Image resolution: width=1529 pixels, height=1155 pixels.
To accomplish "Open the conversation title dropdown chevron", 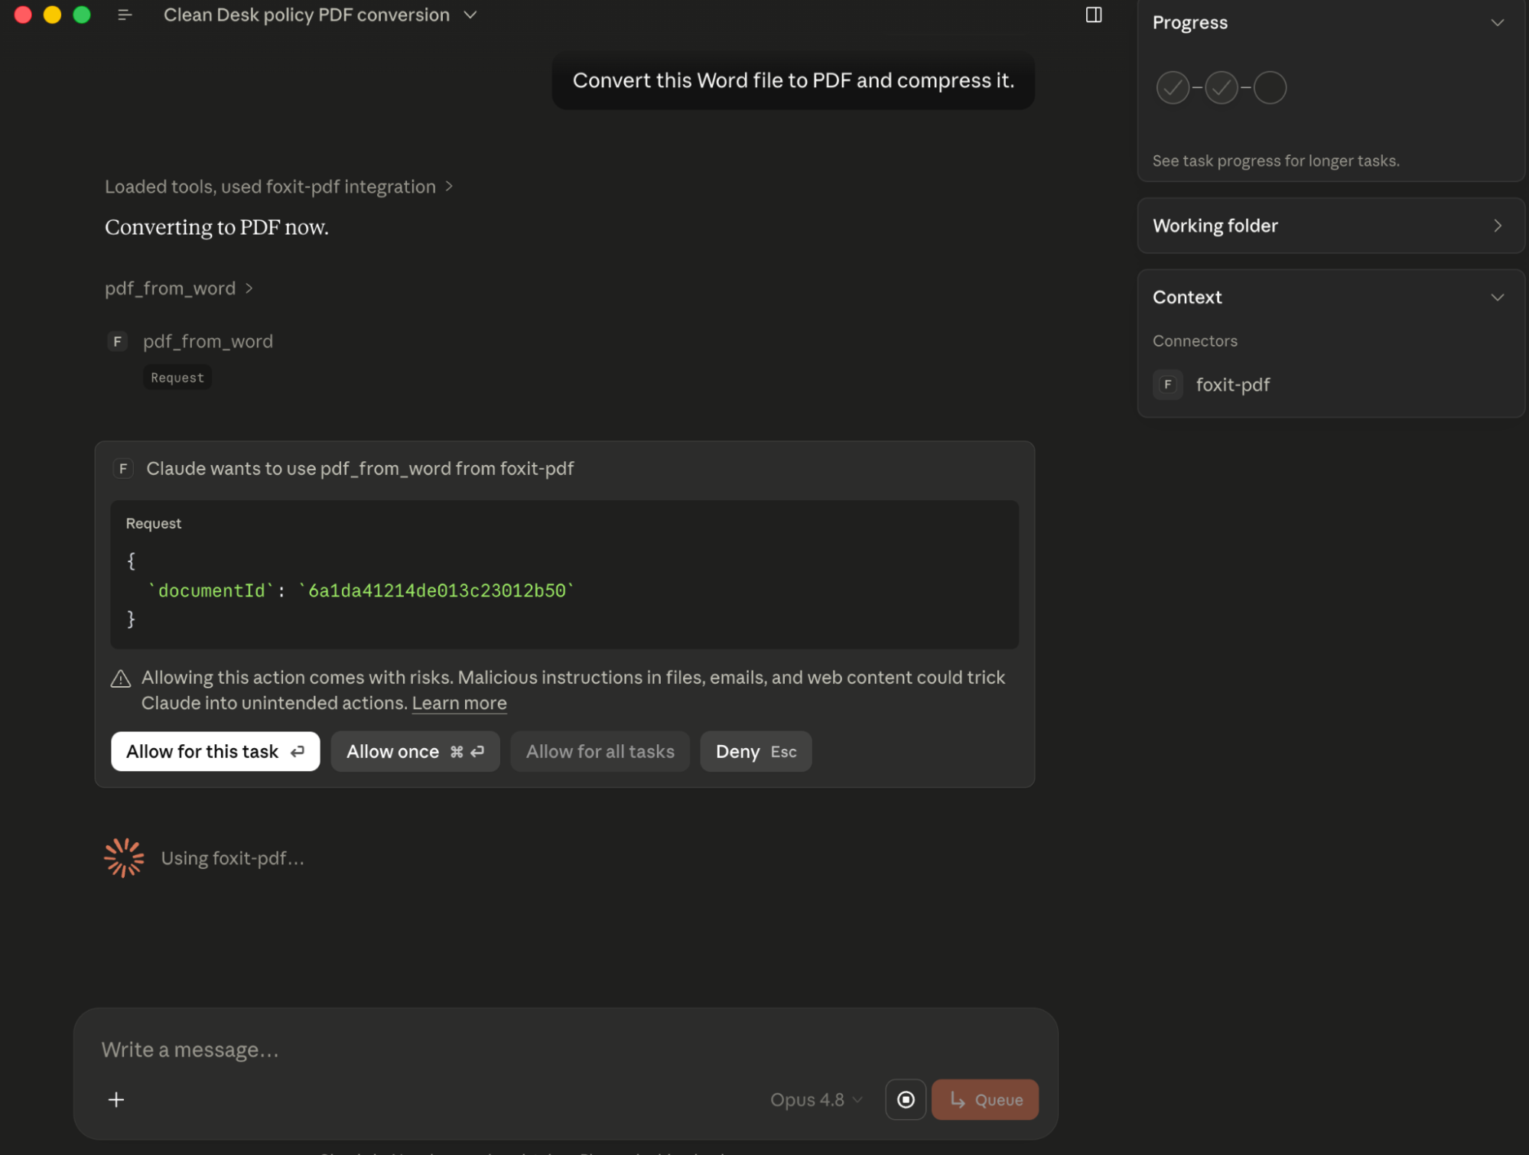I will [470, 15].
